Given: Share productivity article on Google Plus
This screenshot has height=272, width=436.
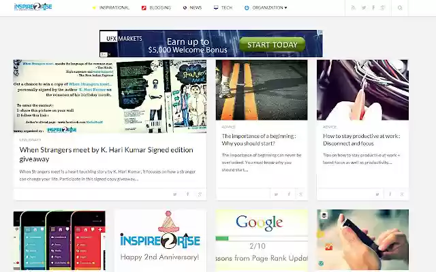Looking at the screenshot, I should [x=402, y=194].
